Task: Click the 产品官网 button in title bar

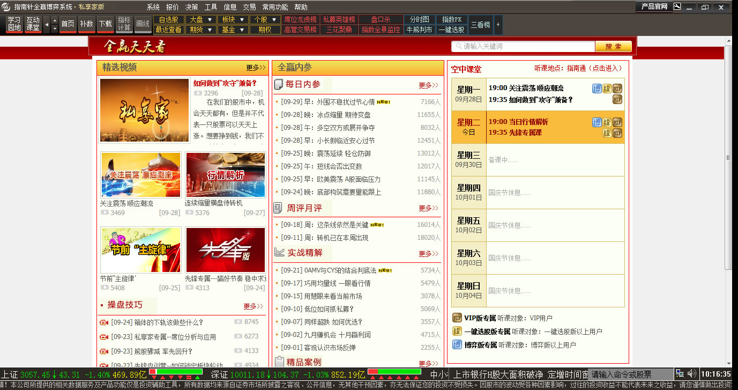Action: coord(654,7)
